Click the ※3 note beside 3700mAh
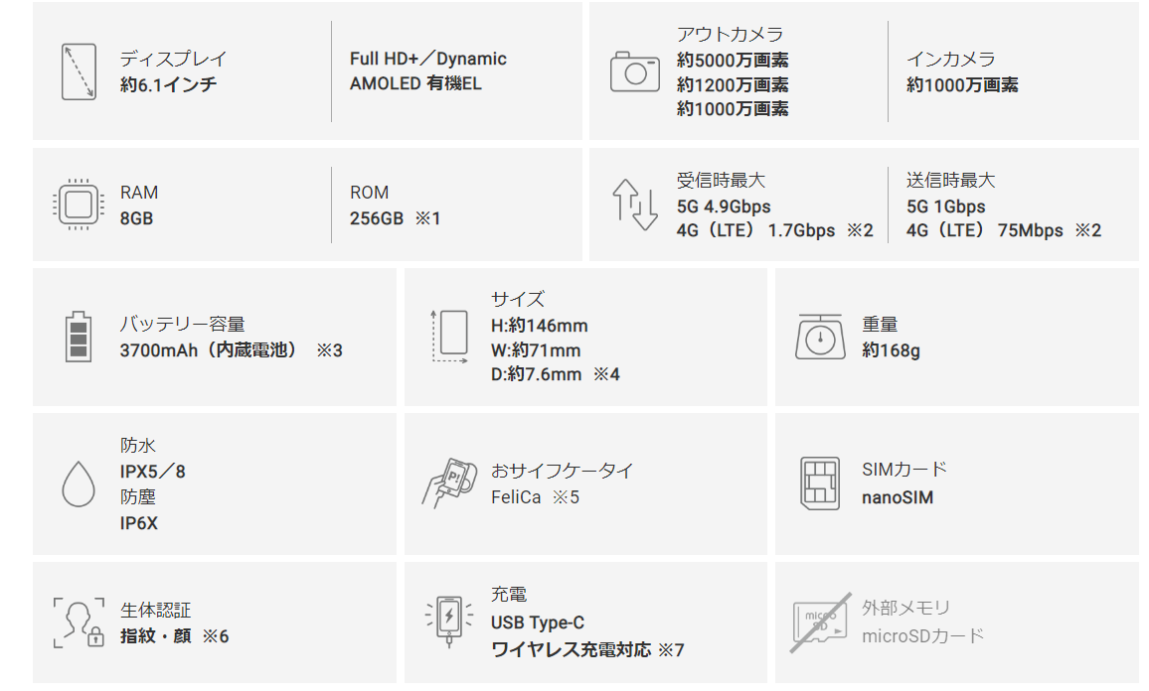This screenshot has width=1149, height=691. tap(330, 350)
